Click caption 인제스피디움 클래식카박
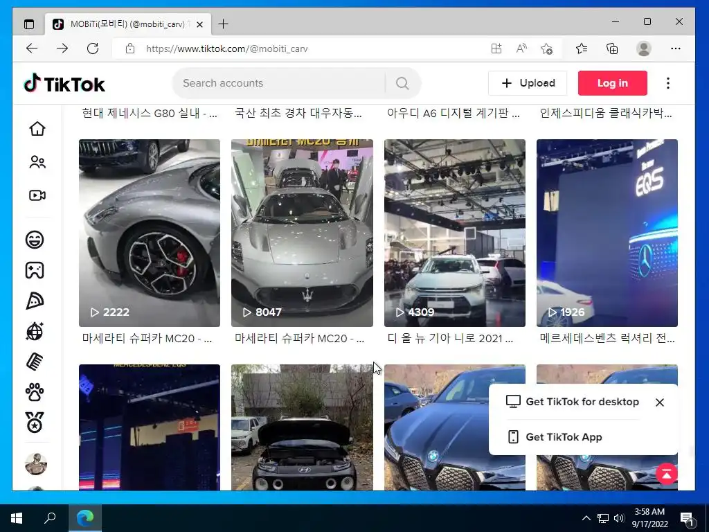 pyautogui.click(x=606, y=113)
